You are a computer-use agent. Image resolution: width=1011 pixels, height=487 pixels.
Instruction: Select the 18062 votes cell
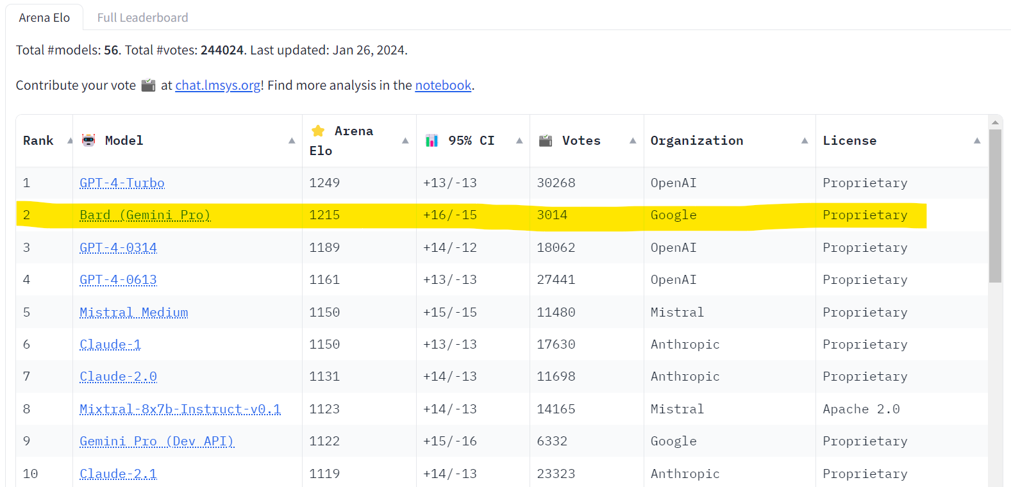[587, 248]
